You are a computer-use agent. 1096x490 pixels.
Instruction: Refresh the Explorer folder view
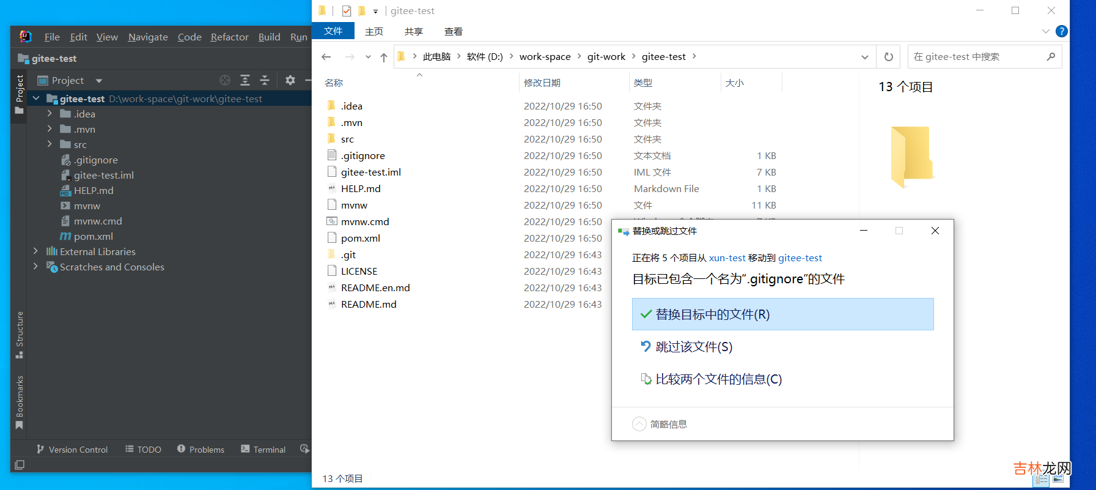click(889, 57)
